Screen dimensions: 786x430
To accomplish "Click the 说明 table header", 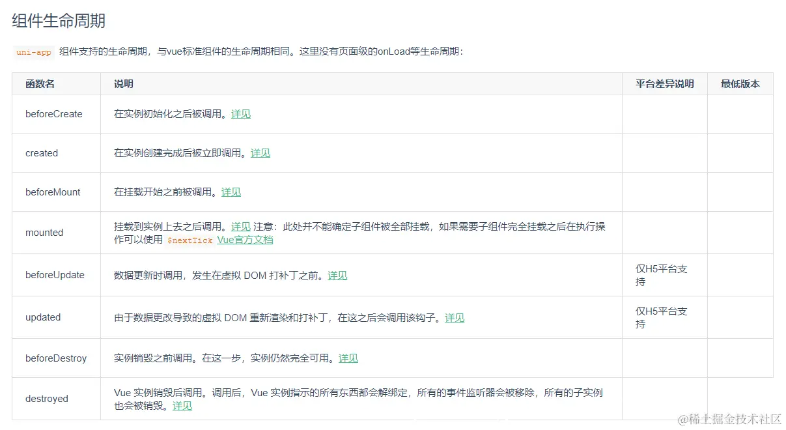I will (124, 83).
